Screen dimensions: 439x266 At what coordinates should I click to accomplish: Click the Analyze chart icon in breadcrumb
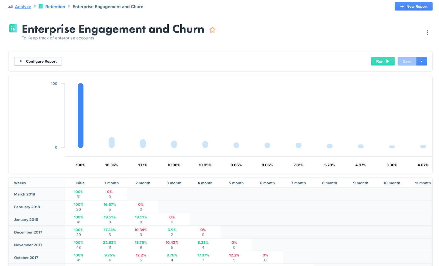coord(10,7)
